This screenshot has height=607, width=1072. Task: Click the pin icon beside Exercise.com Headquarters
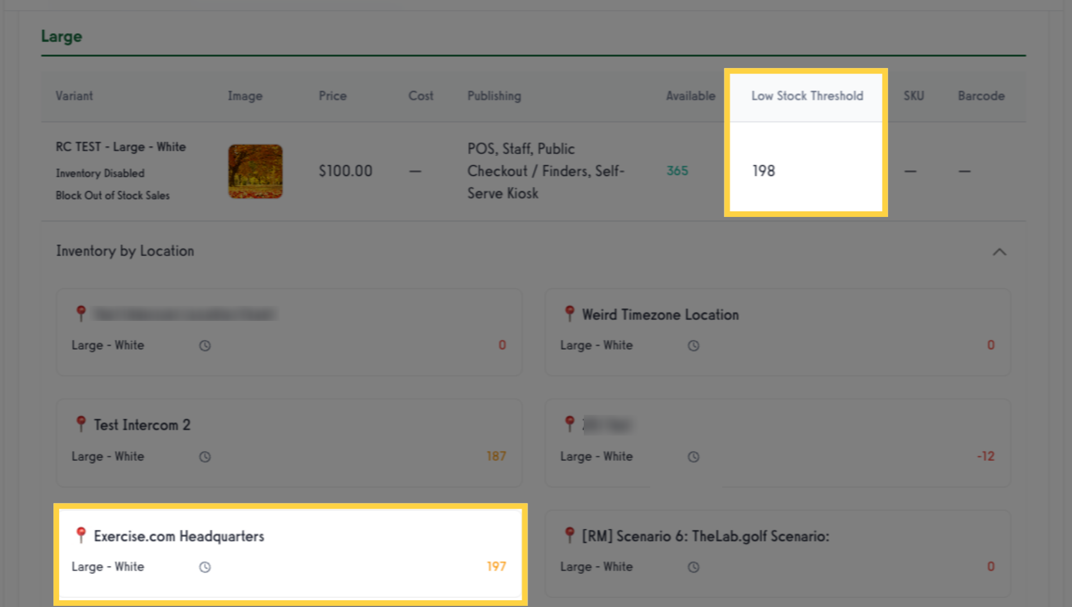click(81, 535)
